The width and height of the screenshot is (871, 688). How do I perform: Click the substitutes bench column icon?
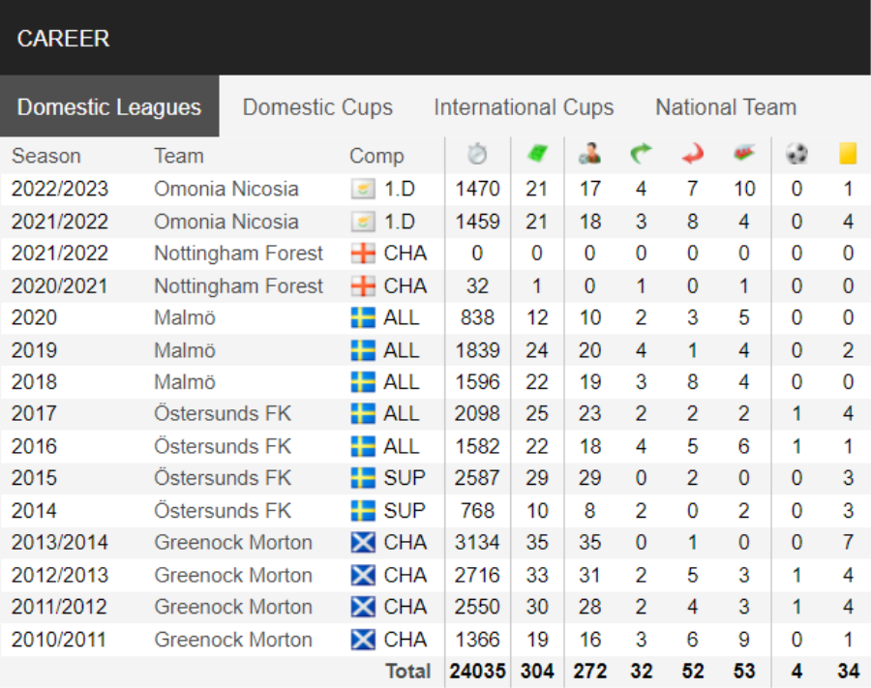743,155
